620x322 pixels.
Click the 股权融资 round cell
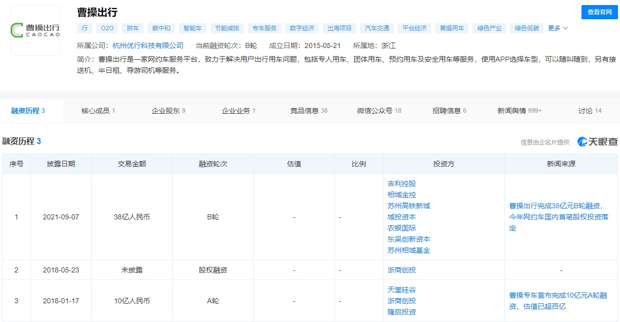click(x=213, y=270)
